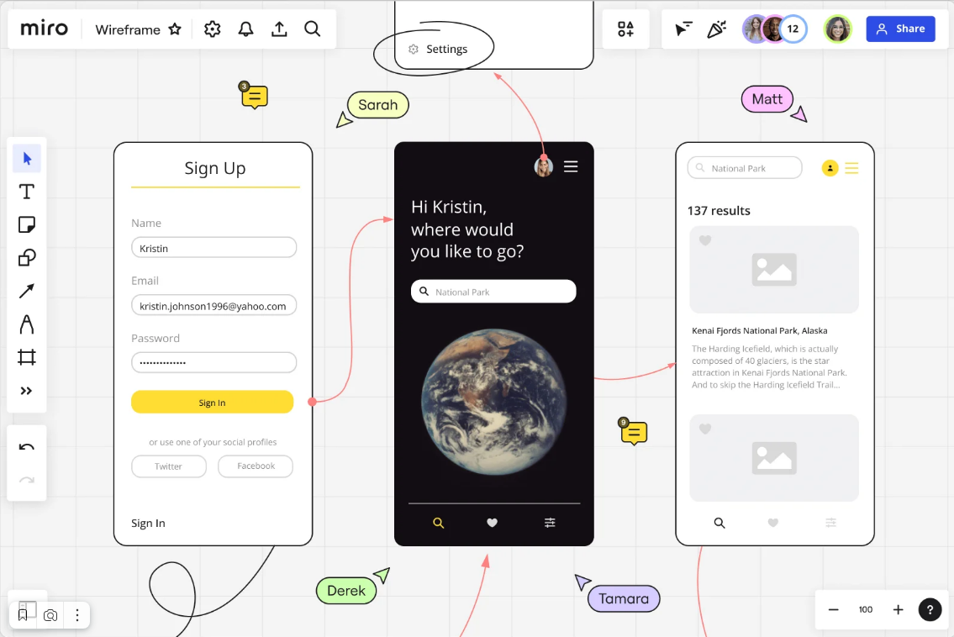Toggle the heart on Kenai Fjords image card
The height and width of the screenshot is (637, 954).
[x=705, y=240]
